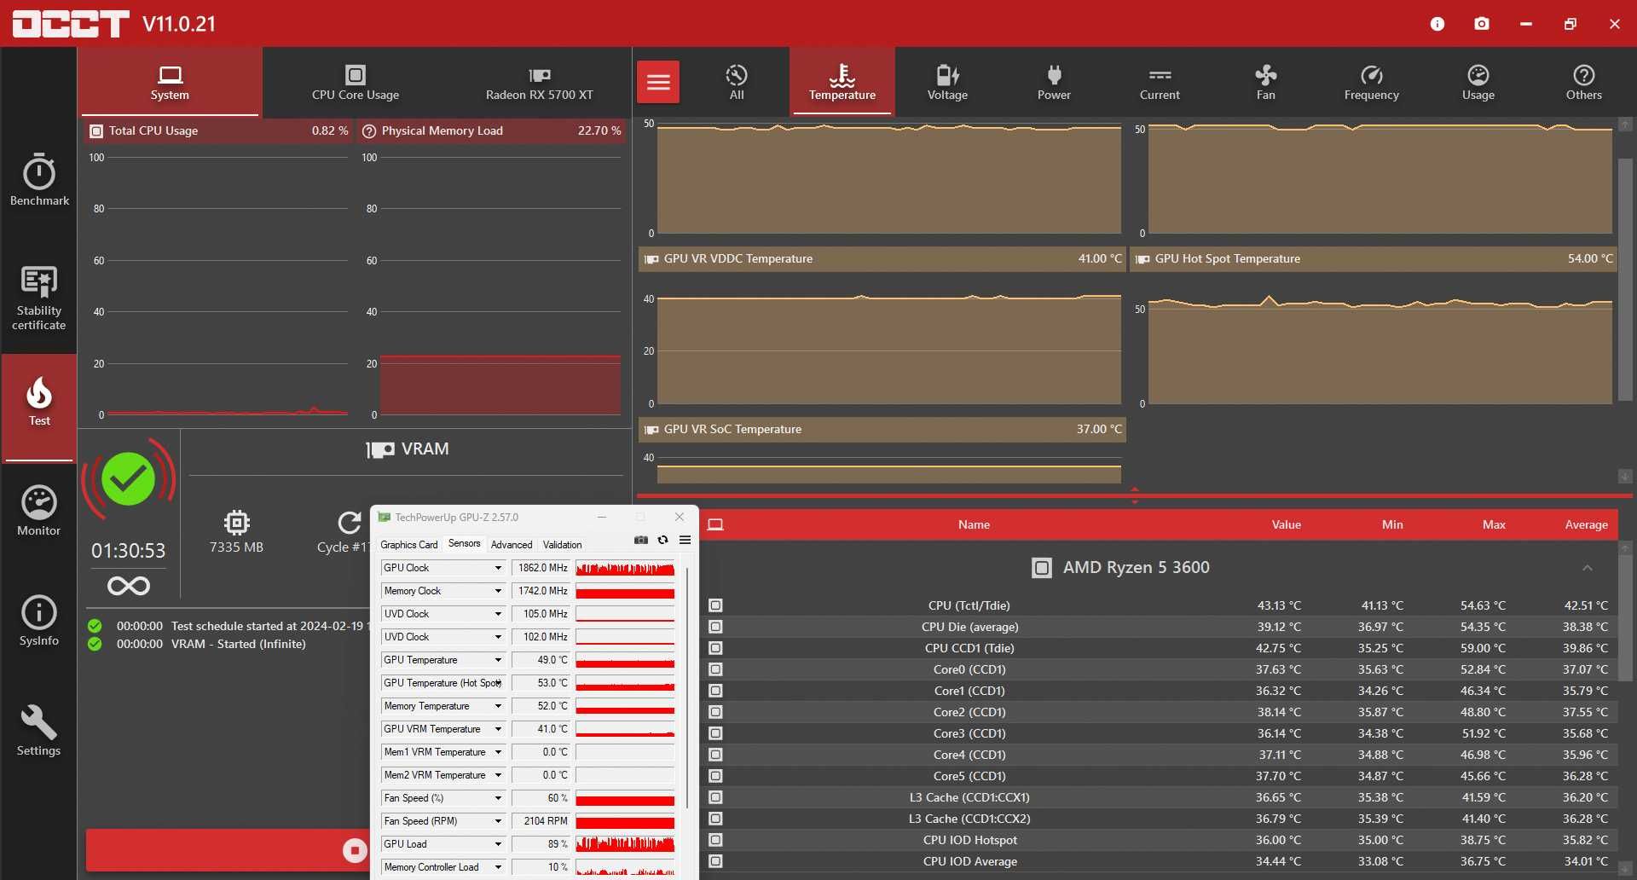Select the Temperature sensors tab
The height and width of the screenshot is (880, 1637).
point(842,82)
